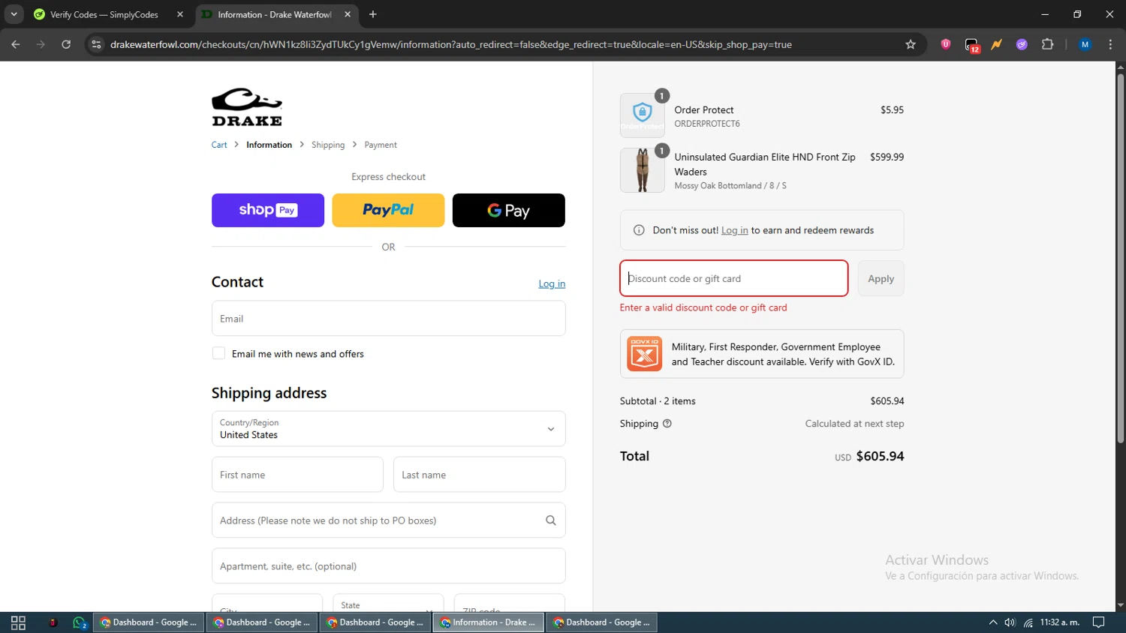Screen dimensions: 1126x633
Task: Open the Chrome profile M avatar
Action: (1085, 44)
